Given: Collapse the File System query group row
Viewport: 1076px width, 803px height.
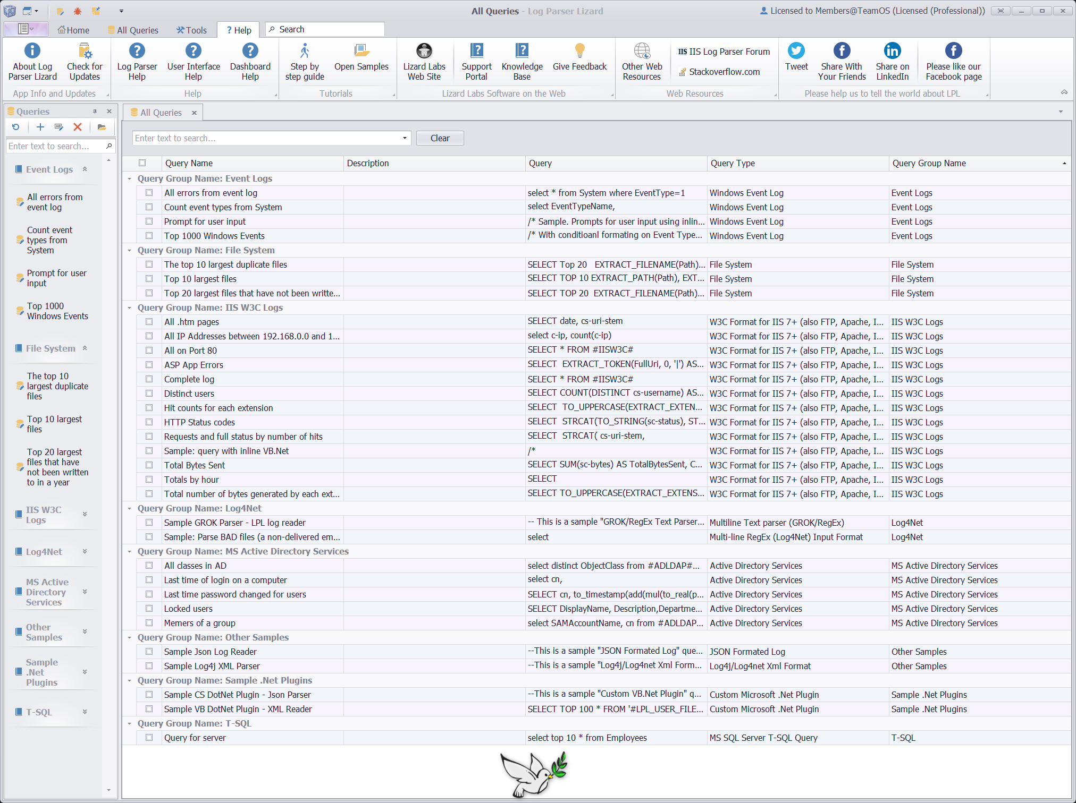Looking at the screenshot, I should tap(129, 250).
